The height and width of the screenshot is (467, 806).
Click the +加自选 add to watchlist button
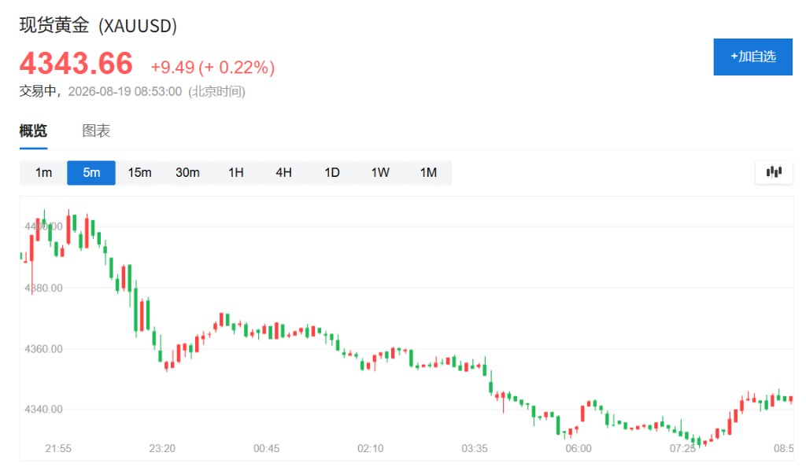[x=753, y=57]
